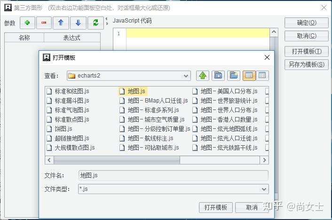Select file 地图-香港人口数量.js
Screen dimensions: 332x220
(x=225, y=119)
